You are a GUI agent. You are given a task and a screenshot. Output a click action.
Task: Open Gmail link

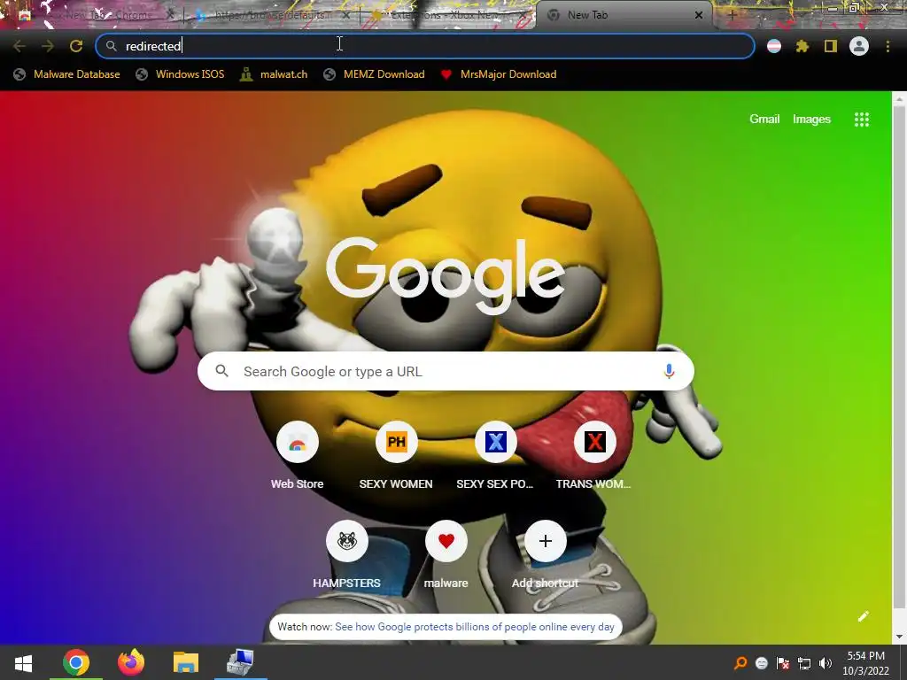pyautogui.click(x=764, y=120)
